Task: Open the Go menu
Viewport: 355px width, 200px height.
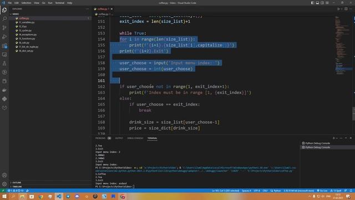Action: coord(43,3)
